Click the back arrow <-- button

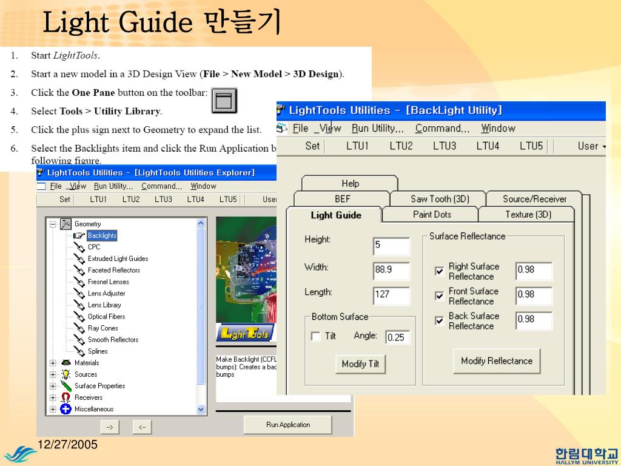click(x=142, y=427)
